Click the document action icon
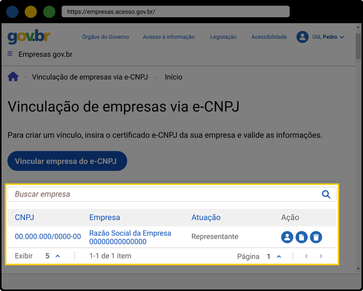The height and width of the screenshot is (291, 363). pos(301,237)
